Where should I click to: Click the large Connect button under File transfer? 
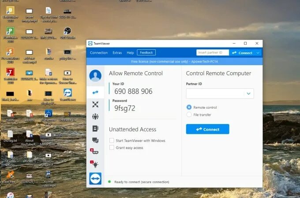coord(208,129)
